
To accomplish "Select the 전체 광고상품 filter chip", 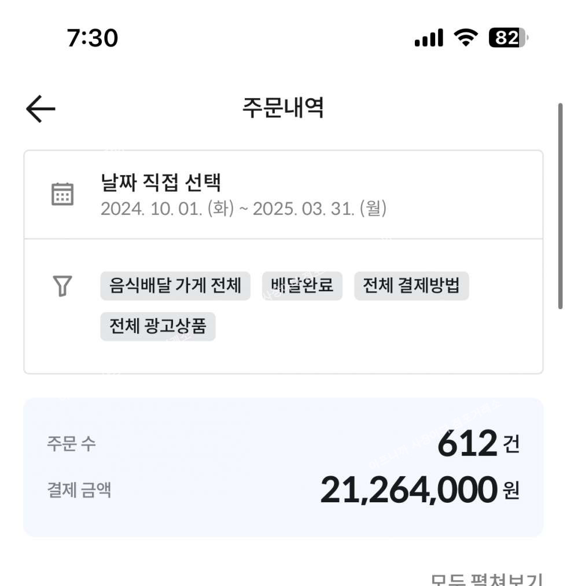I will (157, 327).
